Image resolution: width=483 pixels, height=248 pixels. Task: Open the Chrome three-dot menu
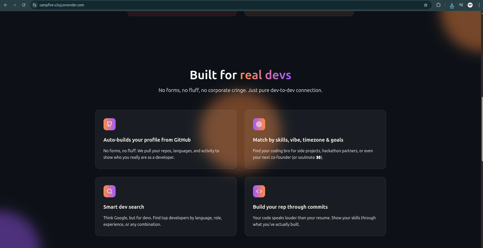(479, 5)
